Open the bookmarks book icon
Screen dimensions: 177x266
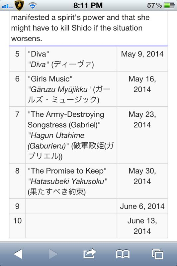click(x=123, y=254)
